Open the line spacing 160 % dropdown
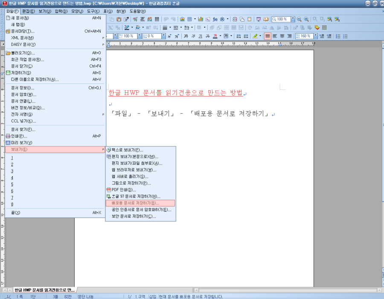 pos(315,36)
